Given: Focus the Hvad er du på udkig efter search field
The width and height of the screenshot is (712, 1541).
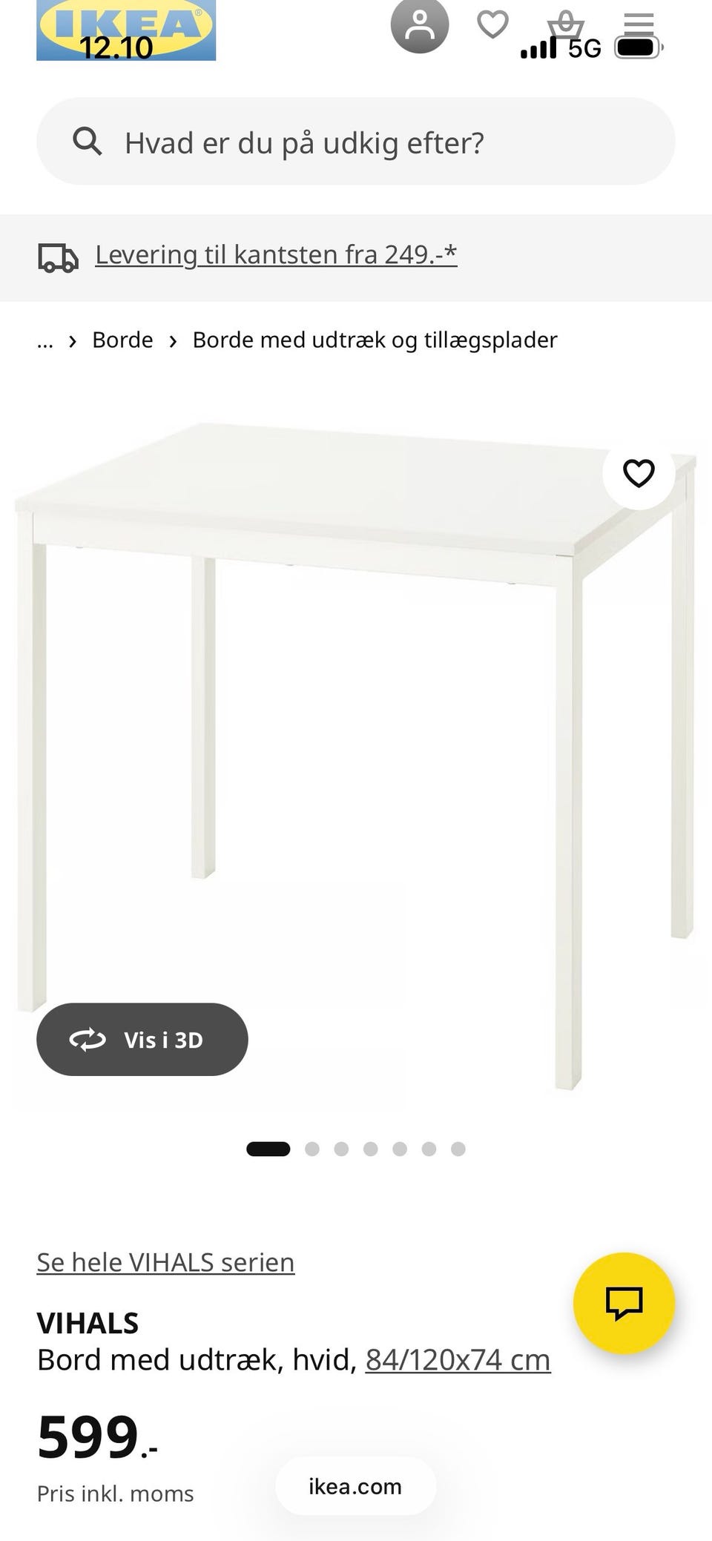Looking at the screenshot, I should (x=356, y=141).
